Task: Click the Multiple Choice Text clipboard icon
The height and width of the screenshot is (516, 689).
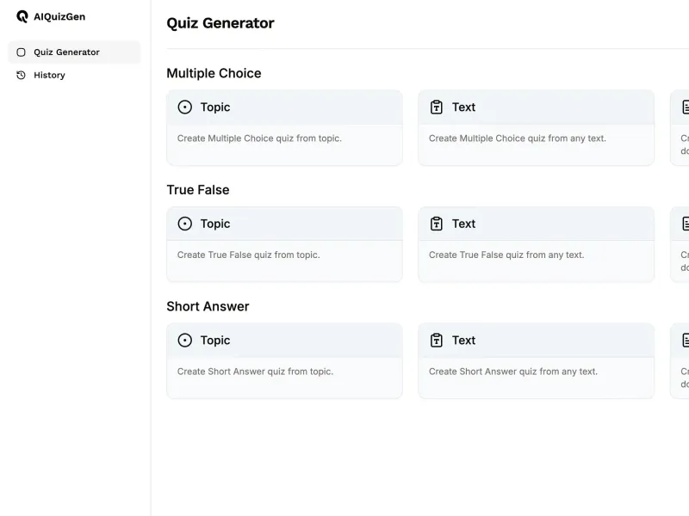Action: [x=437, y=107]
